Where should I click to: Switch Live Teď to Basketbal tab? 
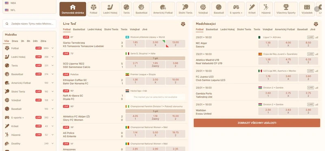tap(79, 29)
